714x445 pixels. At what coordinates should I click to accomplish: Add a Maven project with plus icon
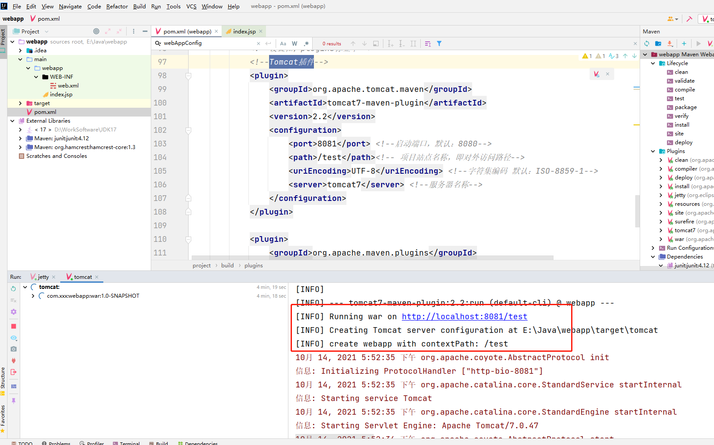click(684, 44)
